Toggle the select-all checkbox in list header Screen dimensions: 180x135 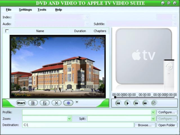tap(7, 31)
